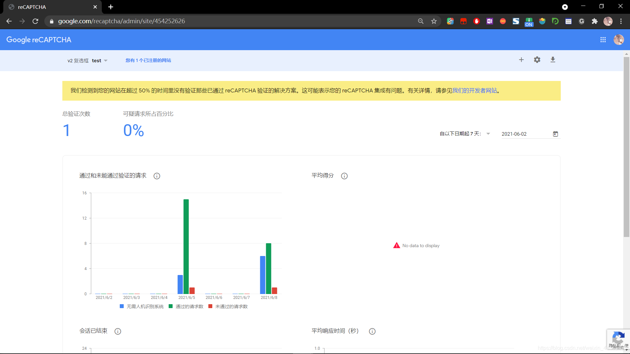Open the calendar date picker icon
Image resolution: width=630 pixels, height=354 pixels.
(555, 134)
